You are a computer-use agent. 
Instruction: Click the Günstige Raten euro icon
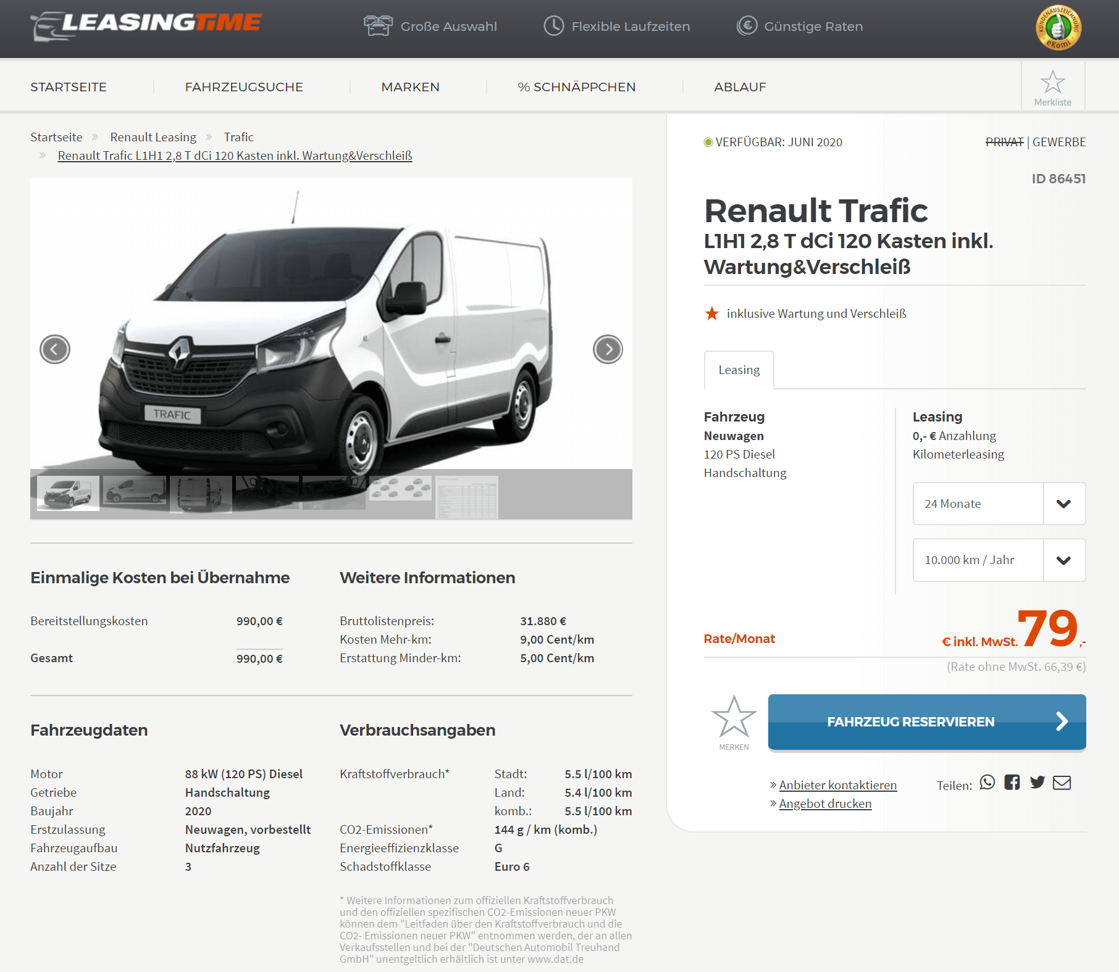click(x=747, y=26)
